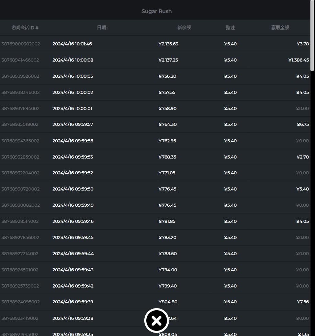
Task: Click session ID 38768937694002
Action: pos(20,108)
